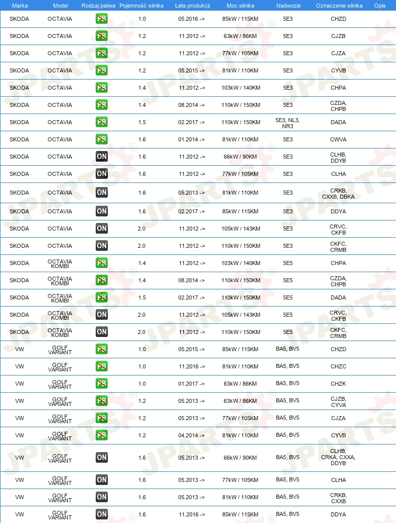Screen dimensions: 396x523
Task: Click petrol icon for Octavia Kombi CHPA row
Action: (x=101, y=263)
